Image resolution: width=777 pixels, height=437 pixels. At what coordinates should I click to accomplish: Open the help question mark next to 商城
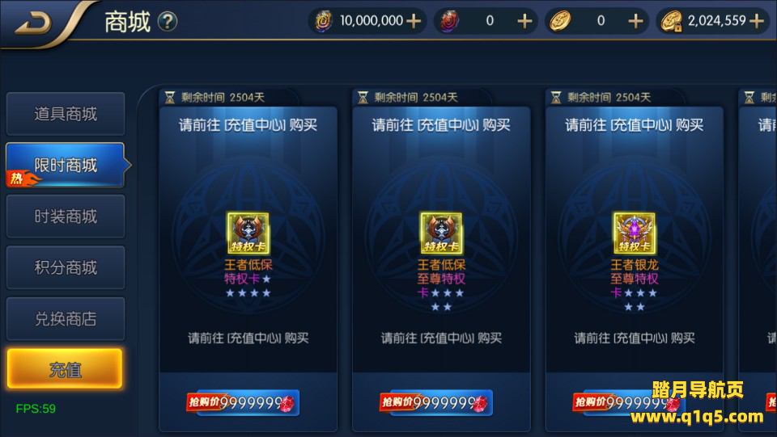click(x=168, y=21)
